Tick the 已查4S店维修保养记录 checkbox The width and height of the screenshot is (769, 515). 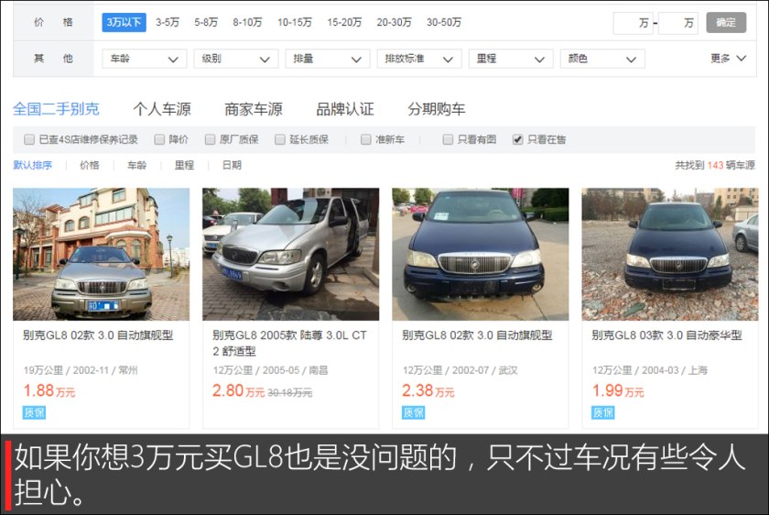click(29, 140)
